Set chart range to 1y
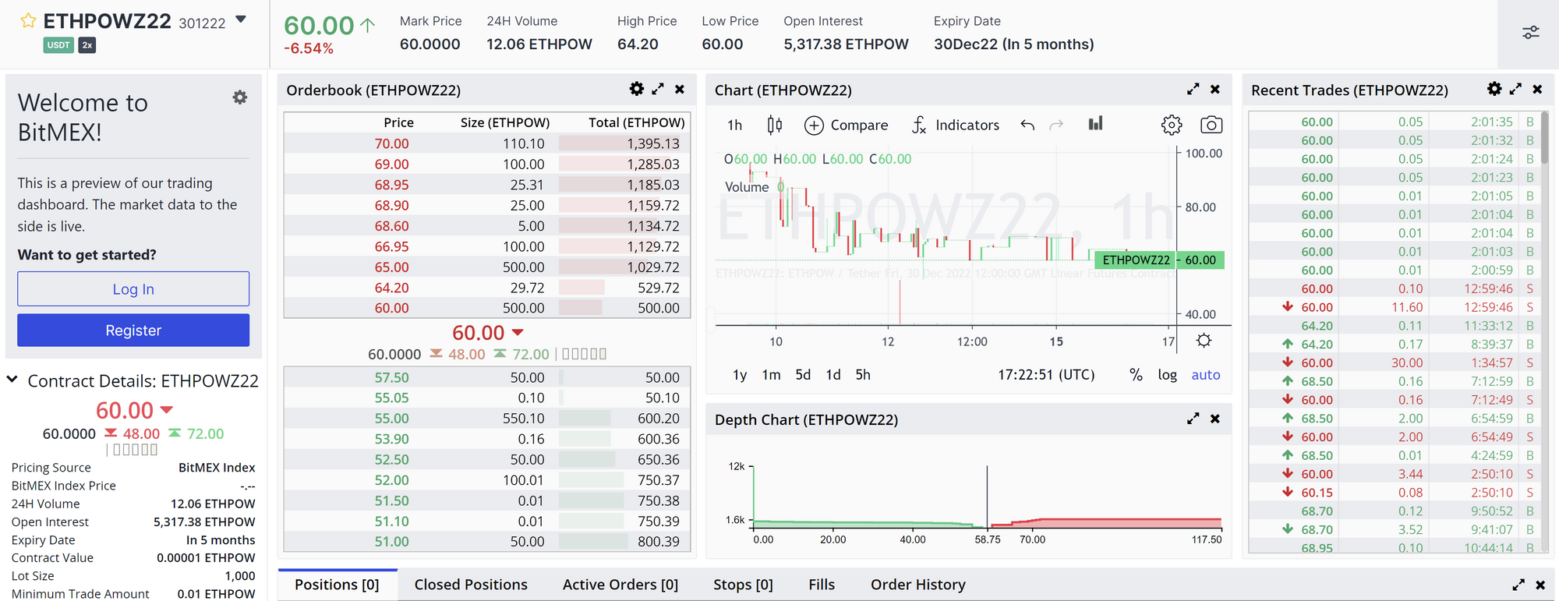The image size is (1559, 601). point(740,375)
